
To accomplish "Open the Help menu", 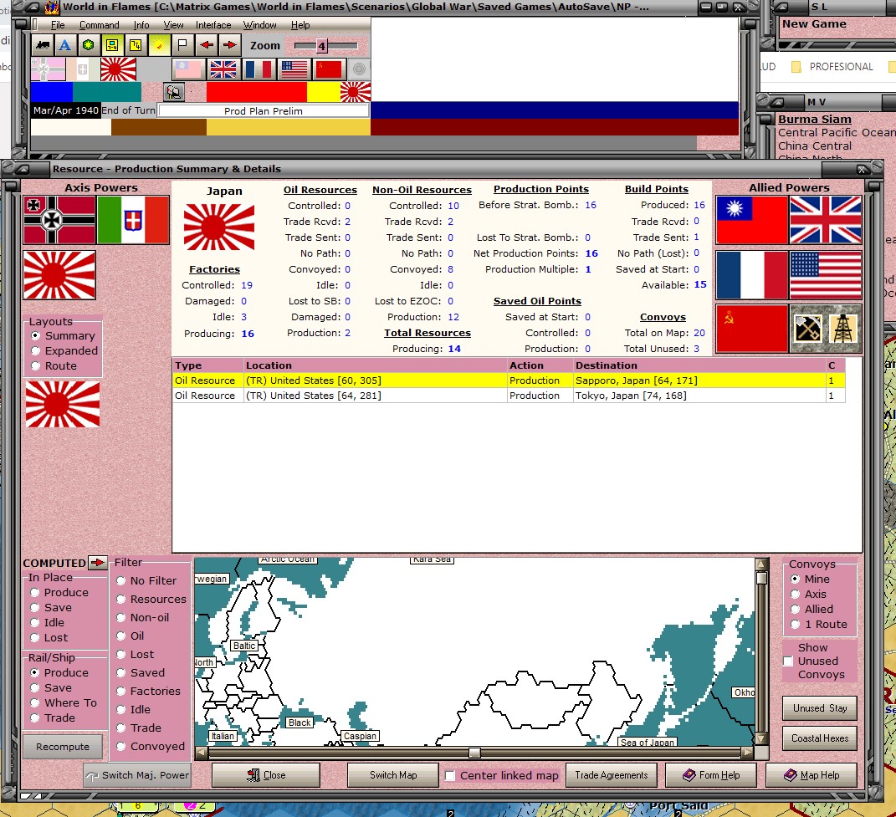I will [300, 25].
